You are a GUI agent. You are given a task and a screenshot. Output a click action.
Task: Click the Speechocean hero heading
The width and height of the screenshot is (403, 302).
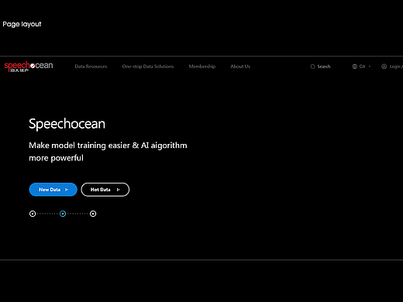pyautogui.click(x=67, y=124)
